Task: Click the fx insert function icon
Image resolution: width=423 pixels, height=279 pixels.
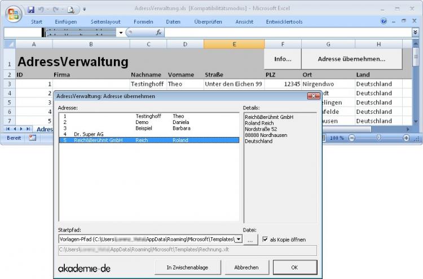Action: click(159, 33)
